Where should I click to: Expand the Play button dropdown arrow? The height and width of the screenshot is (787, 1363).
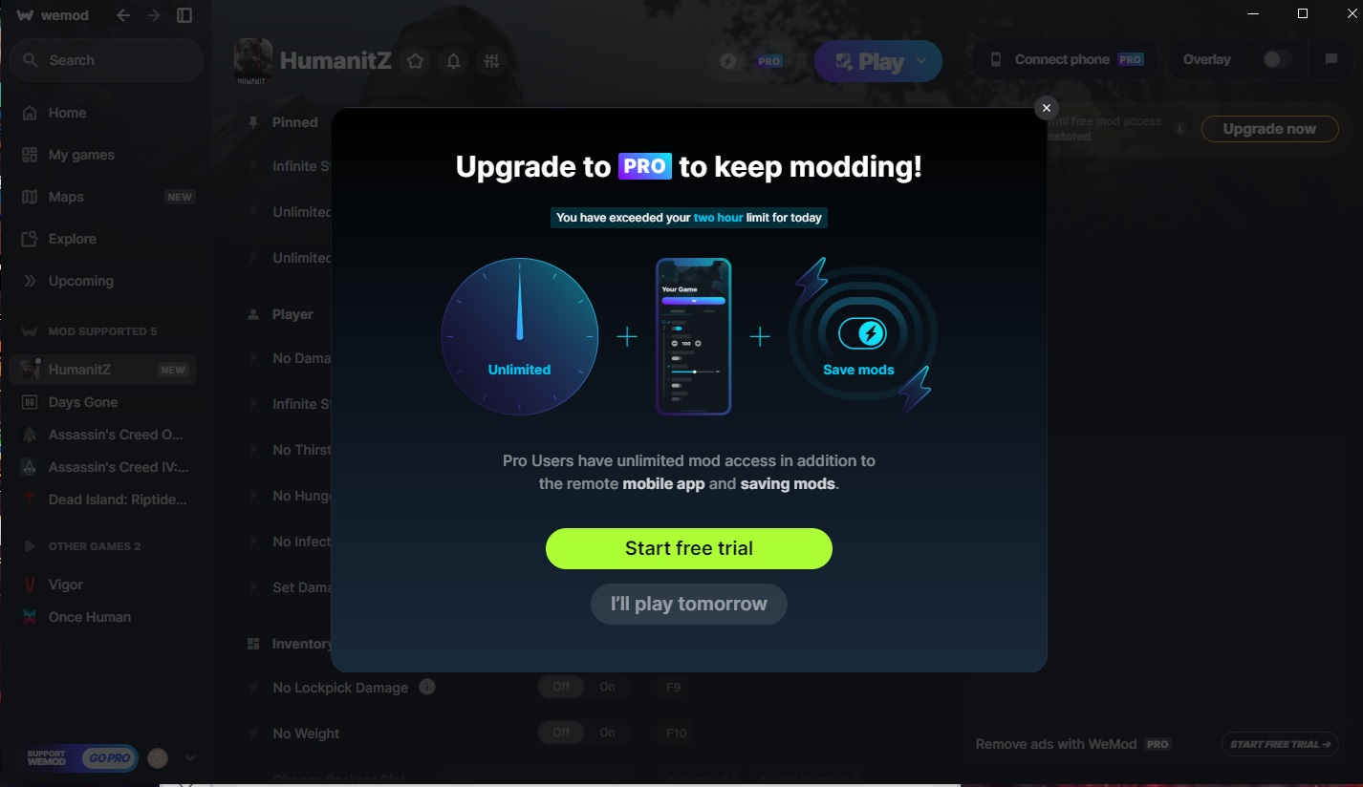point(921,61)
